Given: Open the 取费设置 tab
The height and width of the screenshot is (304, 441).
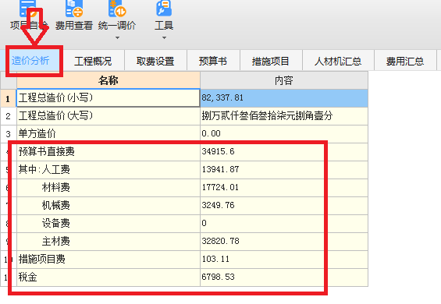Looking at the screenshot, I should point(155,61).
